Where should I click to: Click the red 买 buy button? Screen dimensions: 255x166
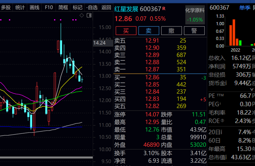point(126,31)
